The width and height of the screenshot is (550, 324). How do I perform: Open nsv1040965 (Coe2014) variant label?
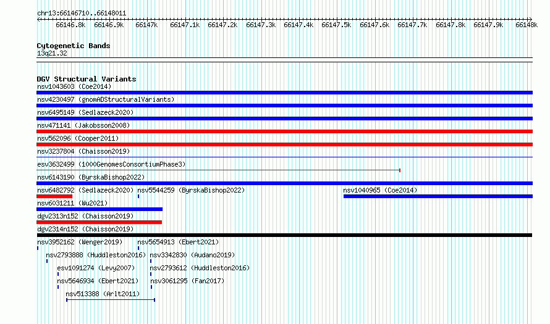click(x=380, y=190)
